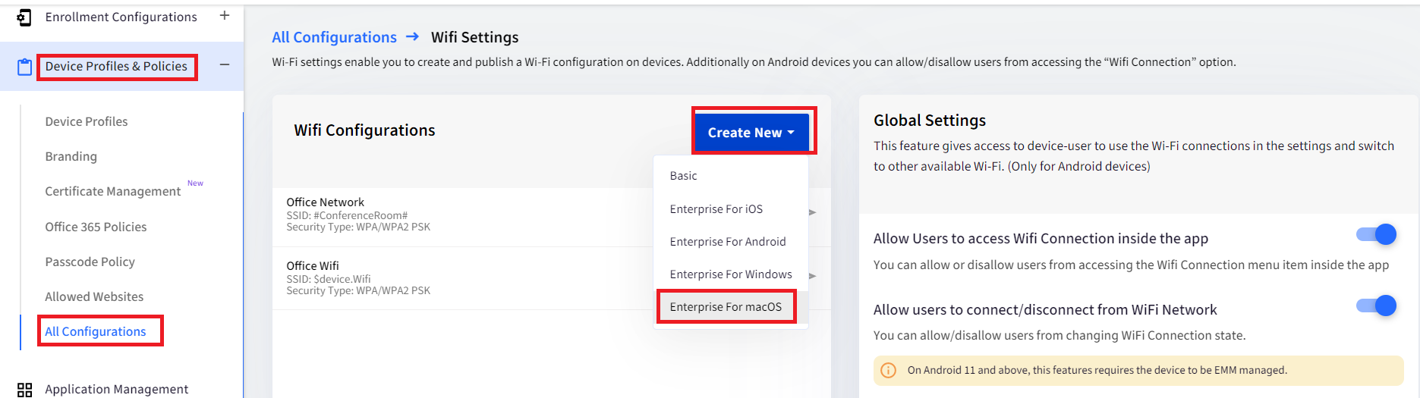Open Branding in sidebar
The height and width of the screenshot is (398, 1420).
tap(71, 156)
